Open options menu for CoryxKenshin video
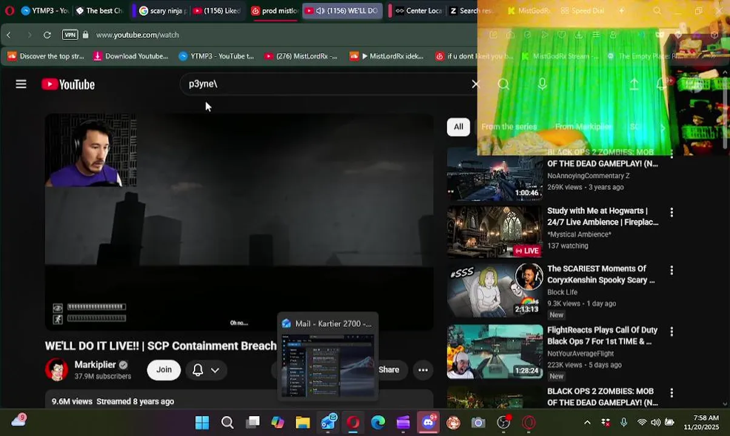 pyautogui.click(x=671, y=270)
